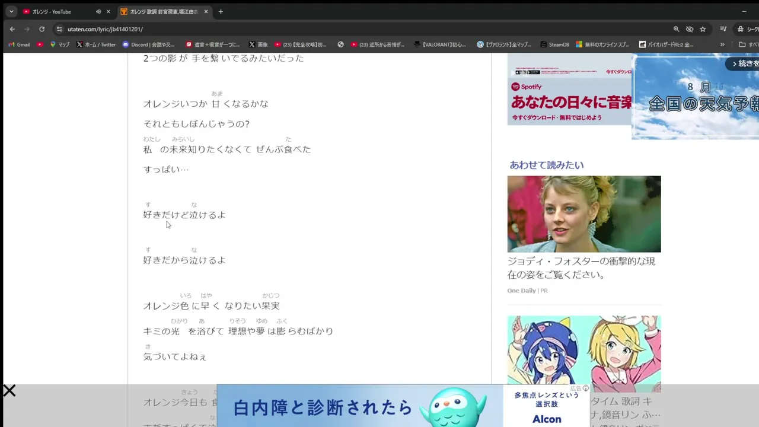Viewport: 759px width, 427px height.
Task: Open the 【VALORANT】初心 bookmark
Action: click(x=440, y=44)
